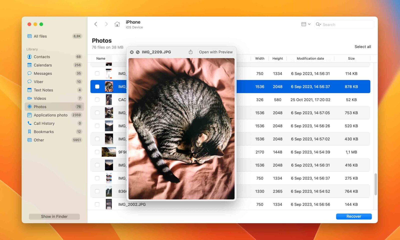Tick the checkbox next to CAC file row
The image size is (400, 240).
(x=97, y=100)
